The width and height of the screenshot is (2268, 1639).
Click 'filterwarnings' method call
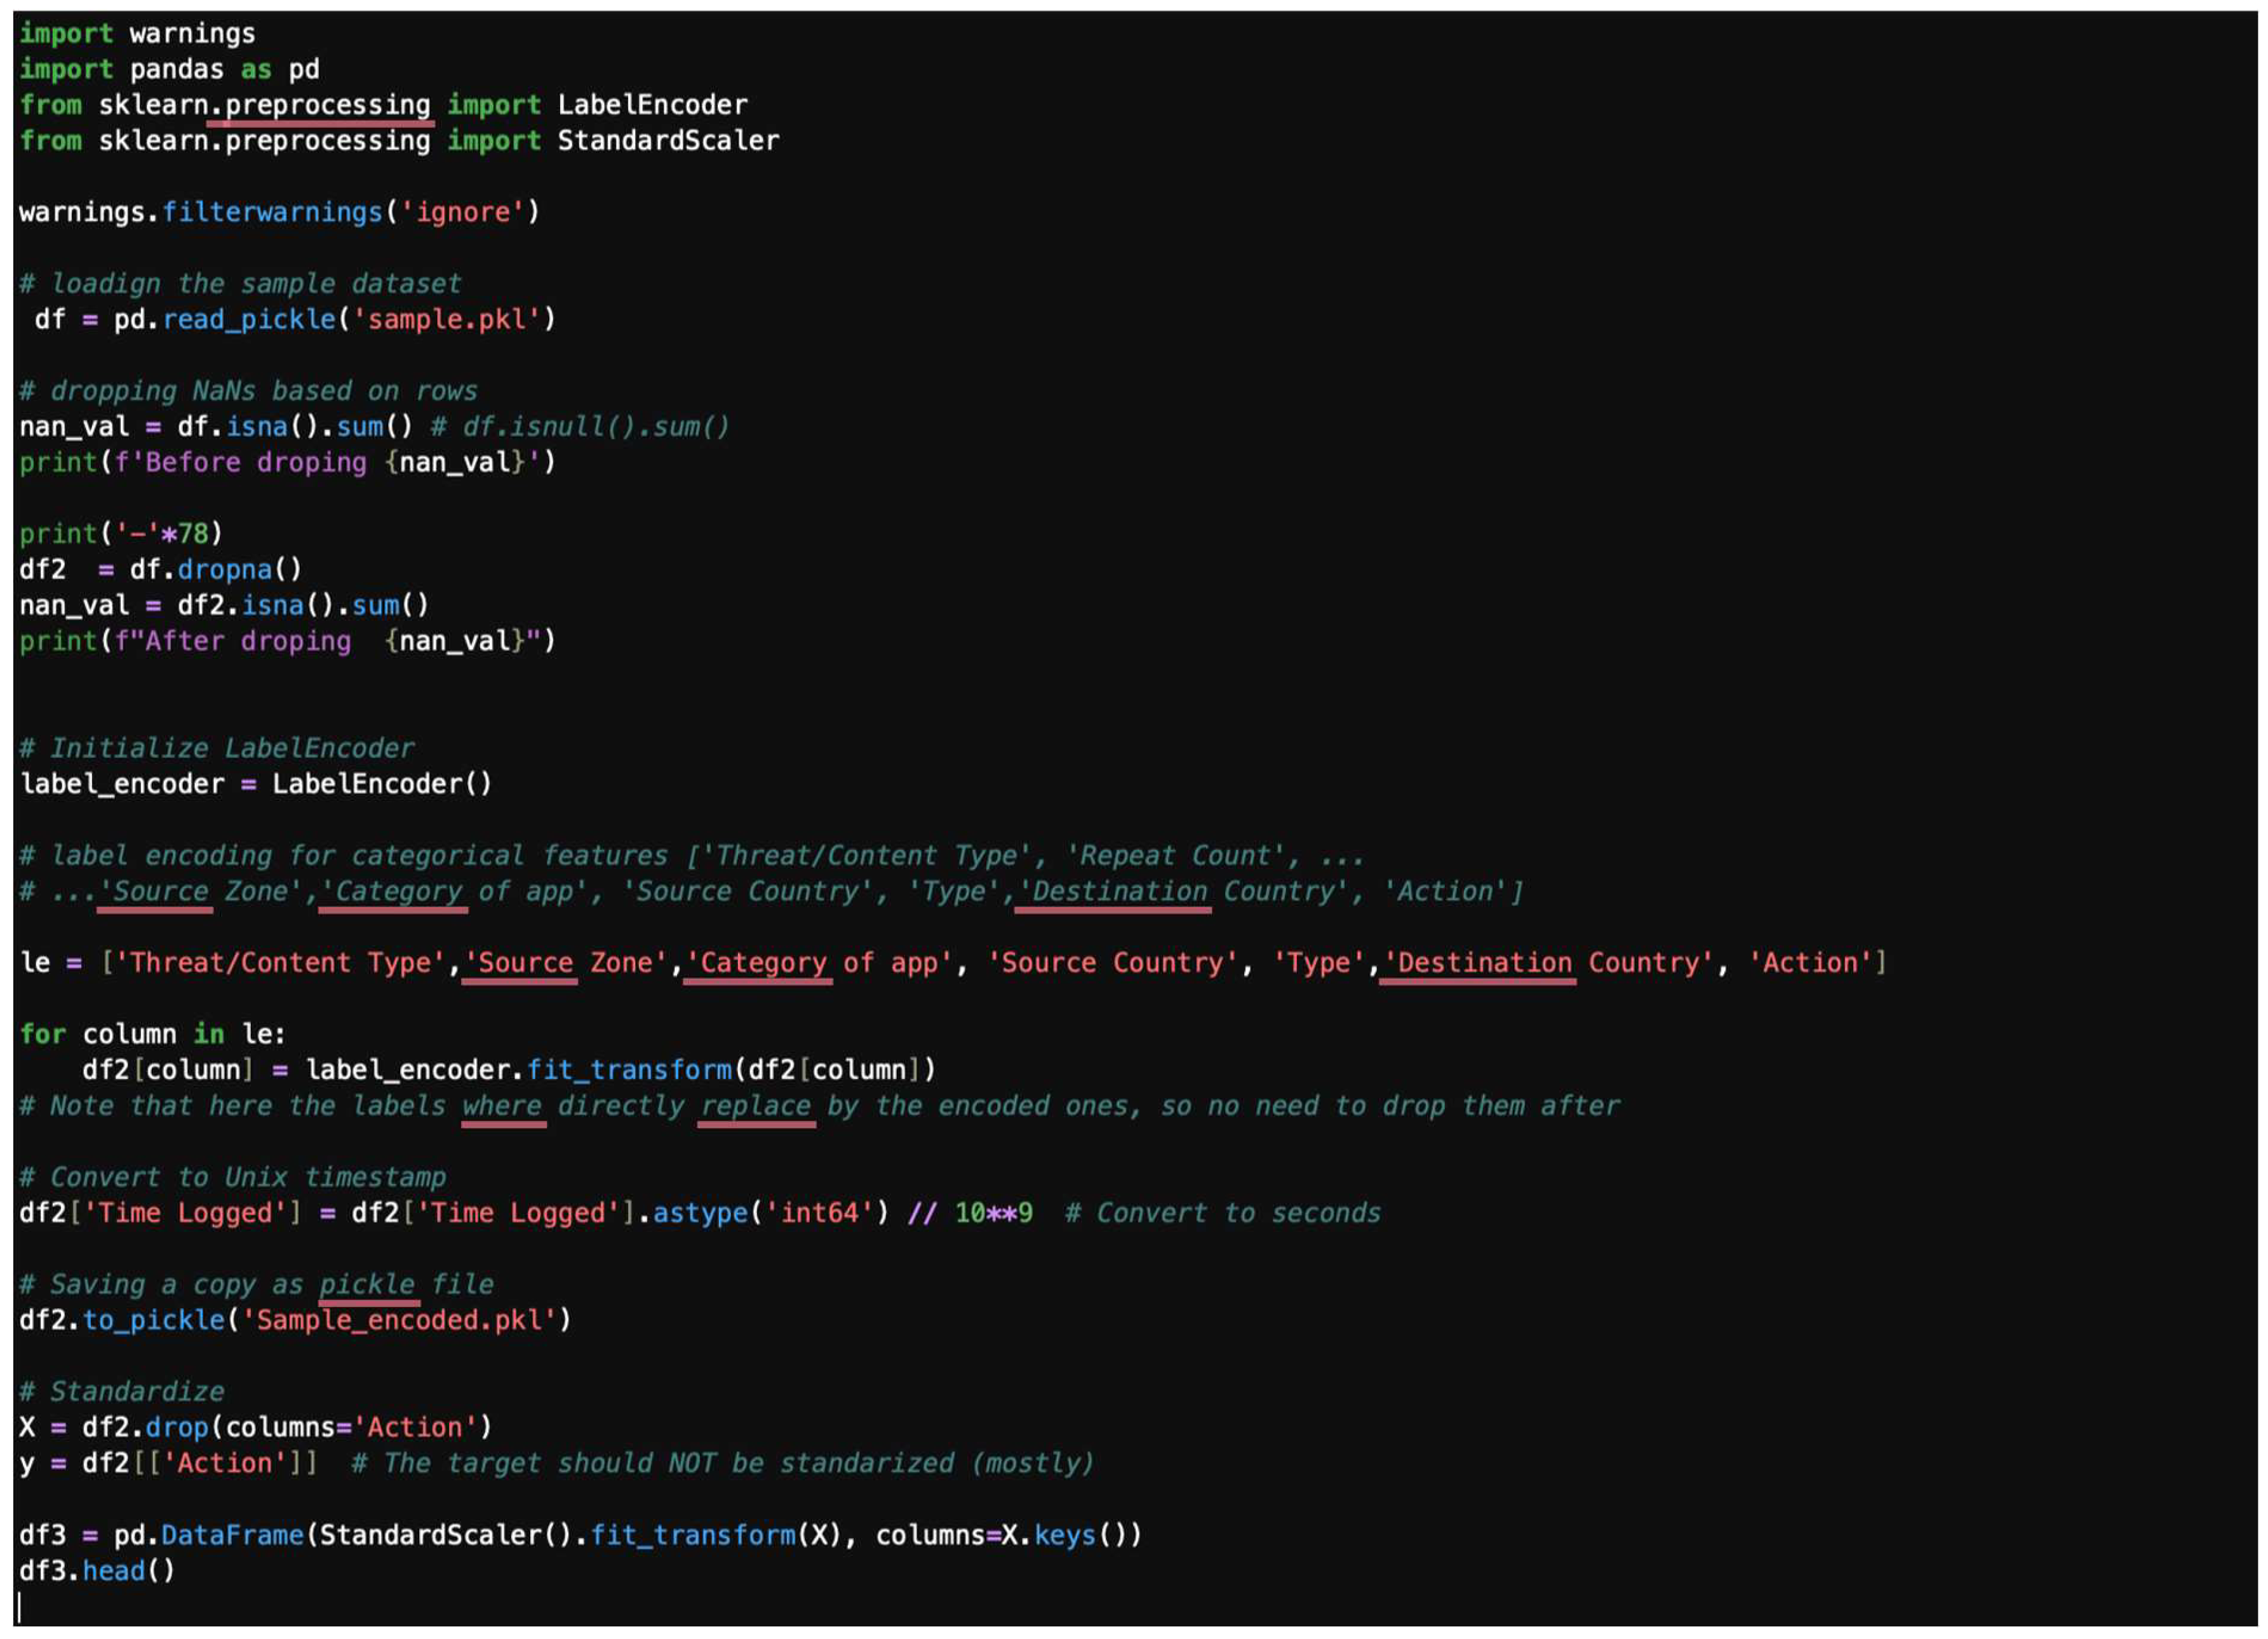pyautogui.click(x=272, y=213)
